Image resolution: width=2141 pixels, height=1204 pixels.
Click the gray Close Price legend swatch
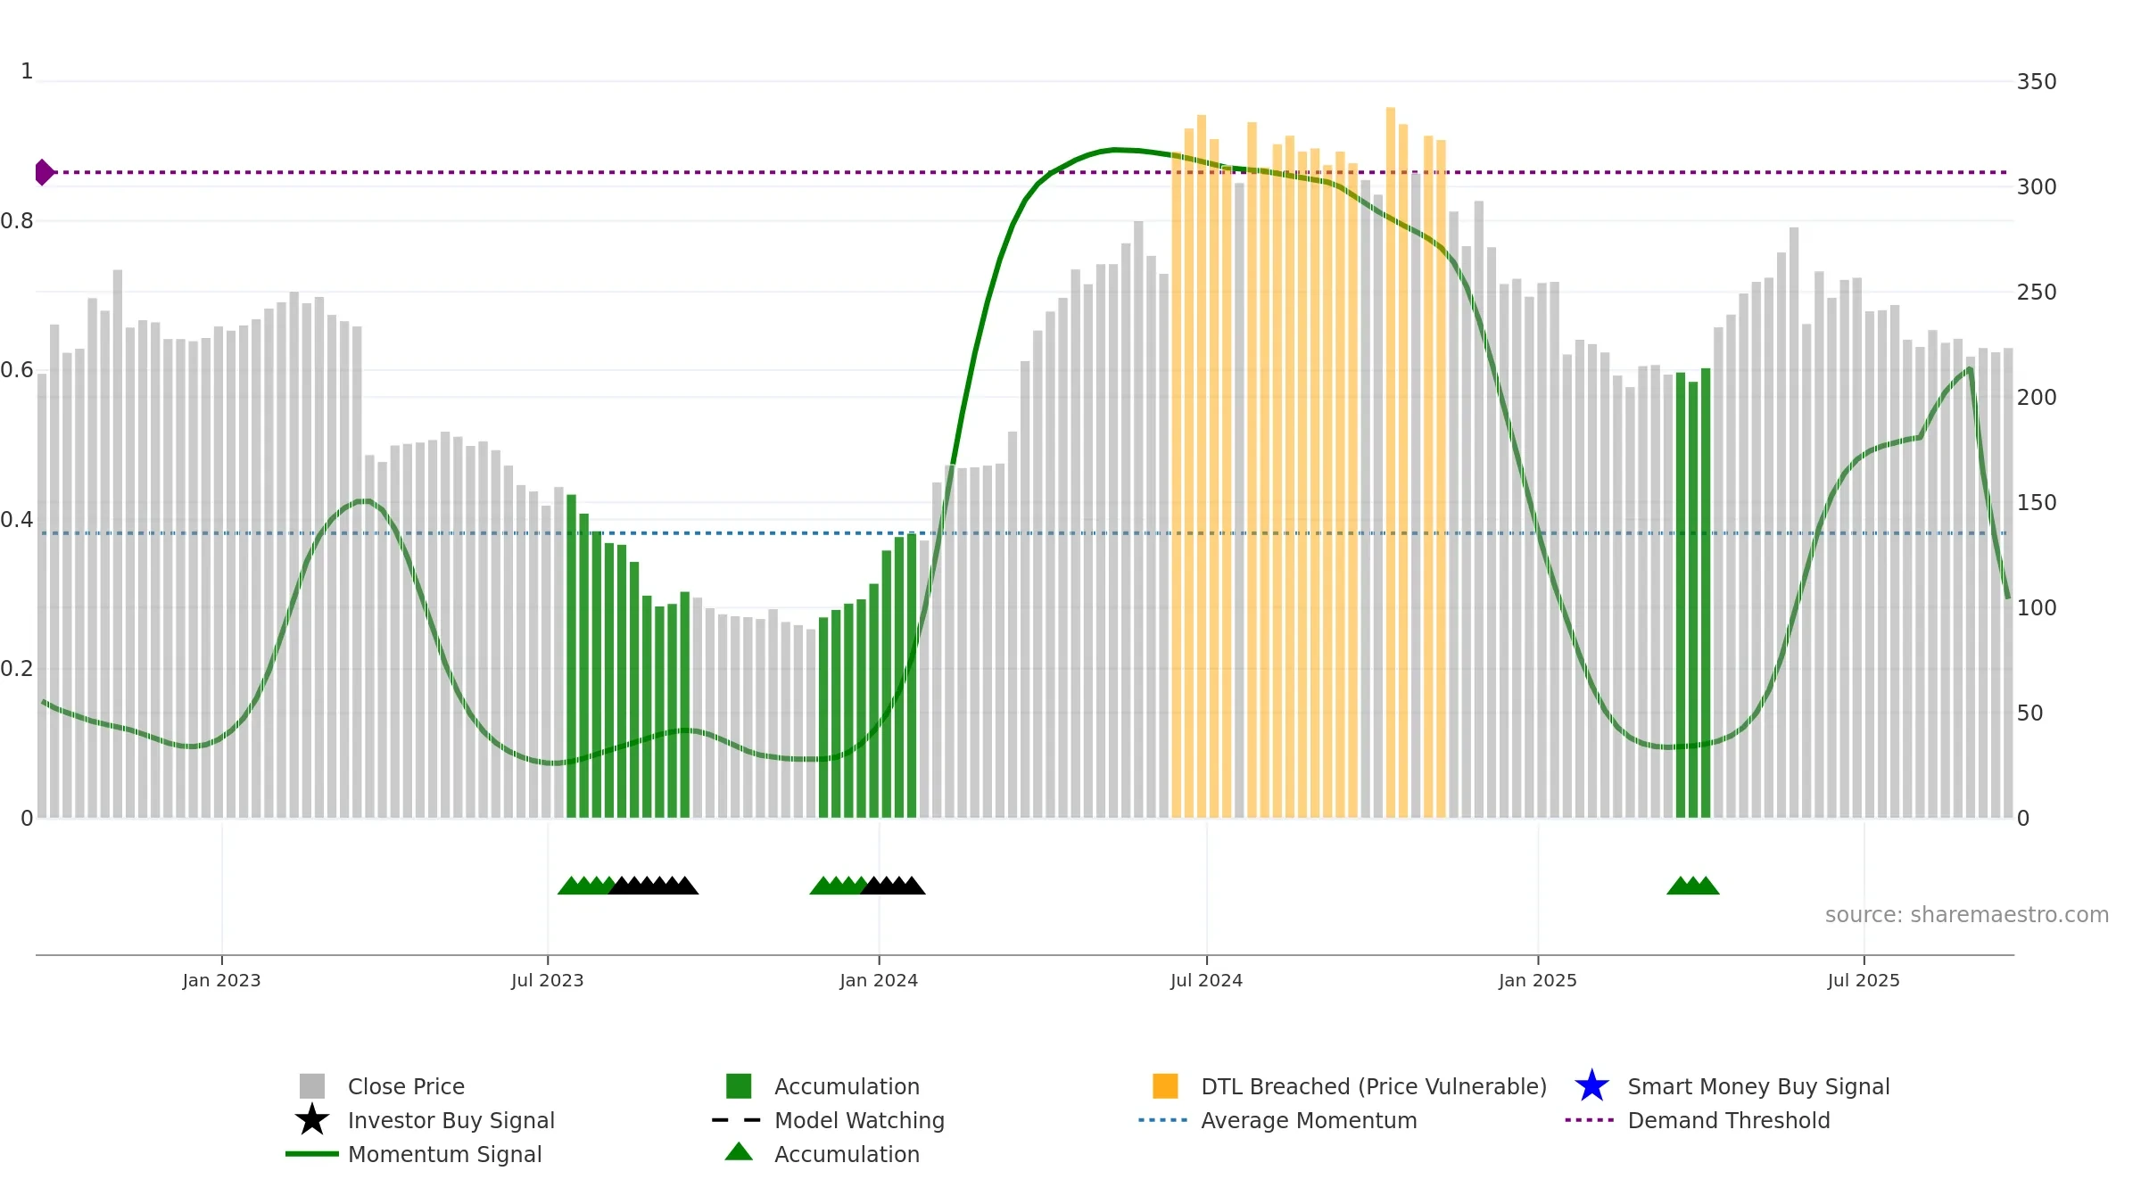pyautogui.click(x=312, y=1085)
